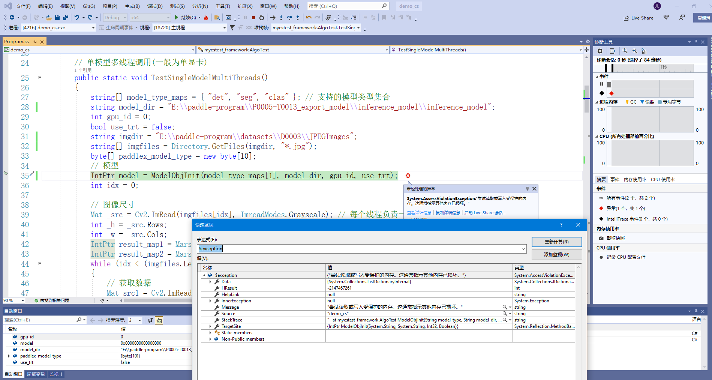Click the thread filter funnel icon
The width and height of the screenshot is (712, 380).
(232, 28)
